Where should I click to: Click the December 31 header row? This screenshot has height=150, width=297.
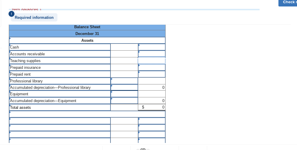87,34
